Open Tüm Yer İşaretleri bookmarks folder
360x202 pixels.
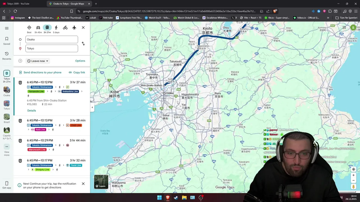[x=346, y=18]
